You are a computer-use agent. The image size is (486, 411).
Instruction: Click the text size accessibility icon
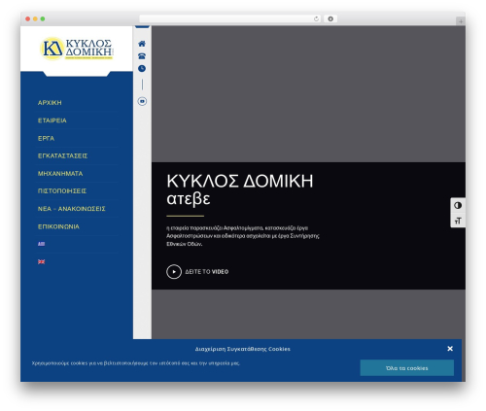(458, 221)
